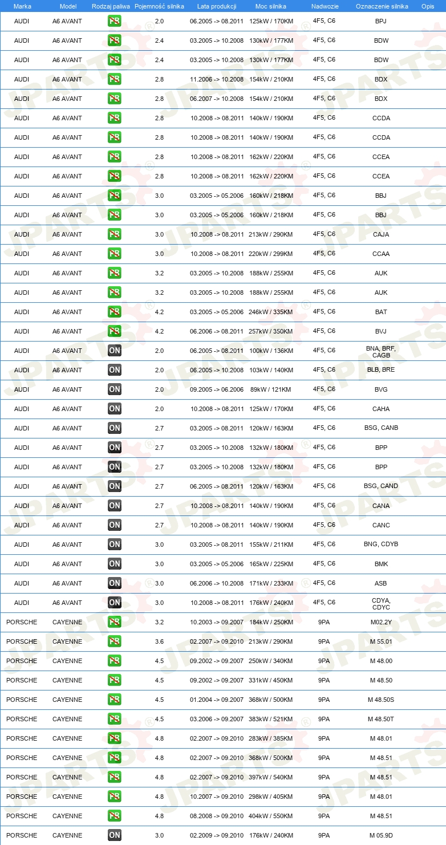Select the power cell 89kW / 121KM
The height and width of the screenshot is (845, 446).
click(x=271, y=389)
